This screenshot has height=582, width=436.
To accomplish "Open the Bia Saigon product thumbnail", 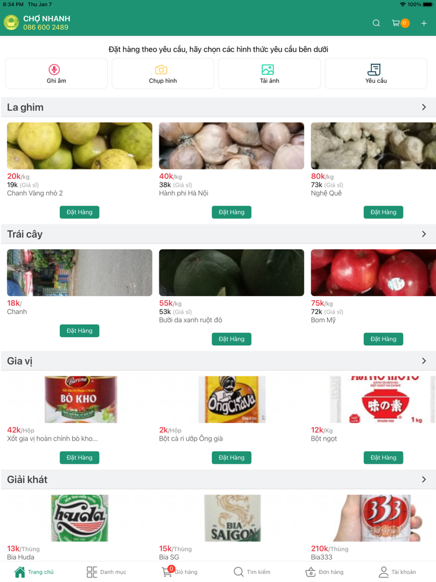I will click(232, 518).
